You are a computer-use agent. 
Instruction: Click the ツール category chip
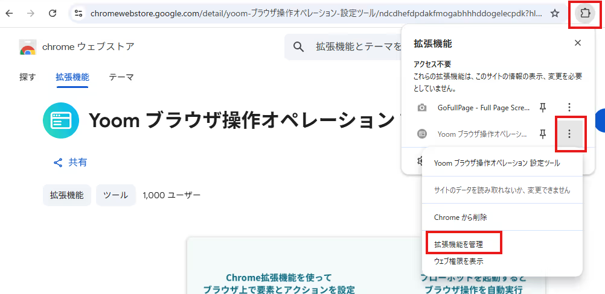[116, 195]
